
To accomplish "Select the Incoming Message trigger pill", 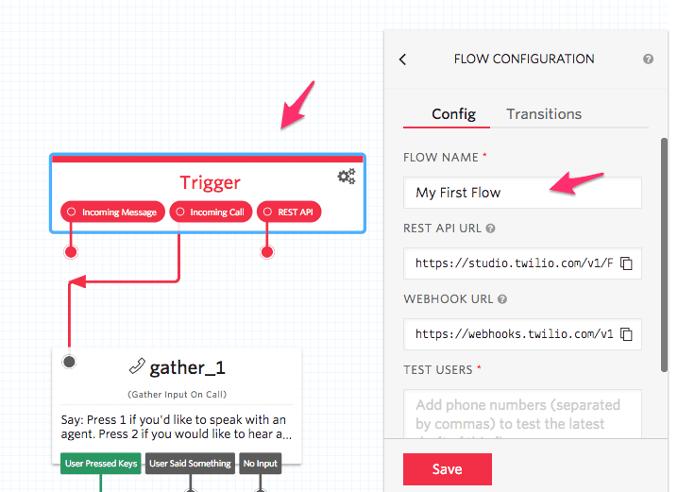I will tap(112, 212).
